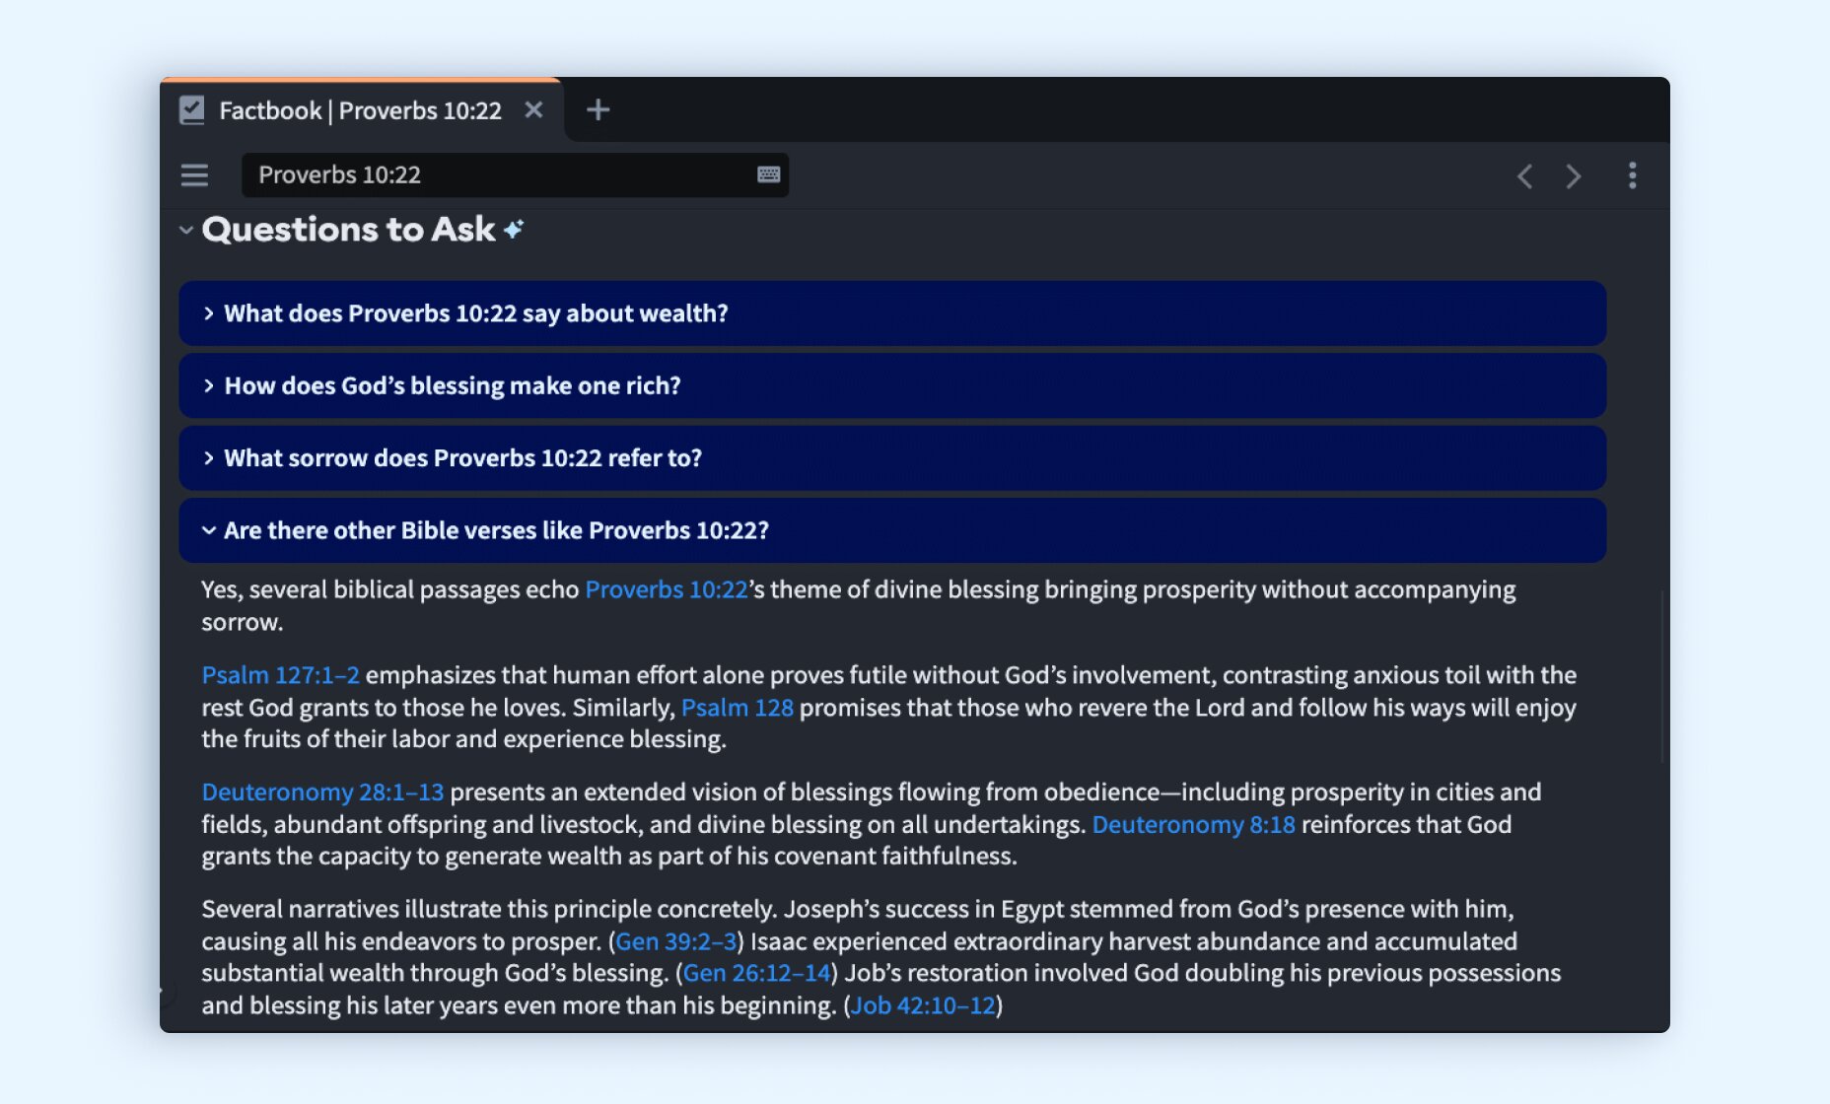Open the Gen 39:2–3 link
The image size is (1830, 1104).
676,941
